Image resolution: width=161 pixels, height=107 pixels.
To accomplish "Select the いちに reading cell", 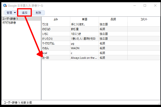I will [x=56, y=34].
